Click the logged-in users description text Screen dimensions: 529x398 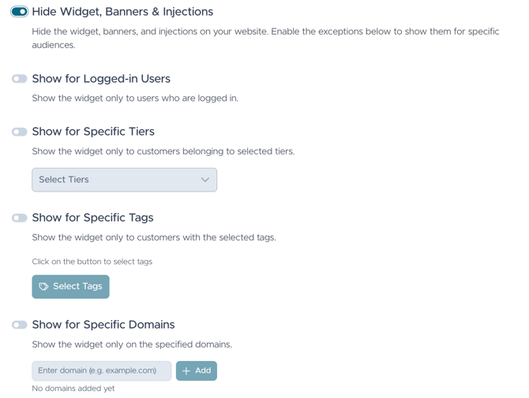[x=135, y=99]
